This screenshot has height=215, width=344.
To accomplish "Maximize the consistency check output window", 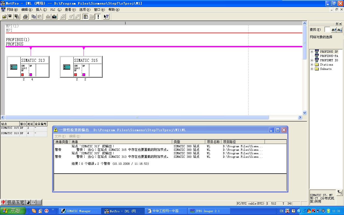I will (x=278, y=130).
